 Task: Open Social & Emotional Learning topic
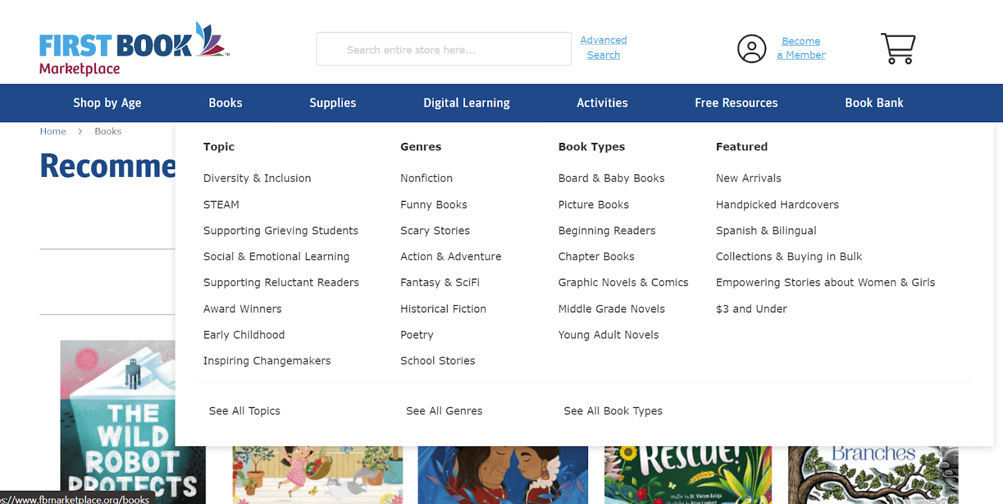[x=276, y=256]
